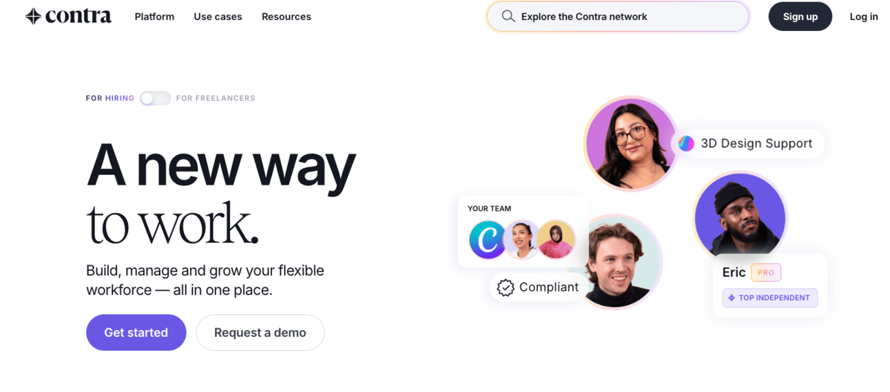Open the Log in link

tap(864, 17)
